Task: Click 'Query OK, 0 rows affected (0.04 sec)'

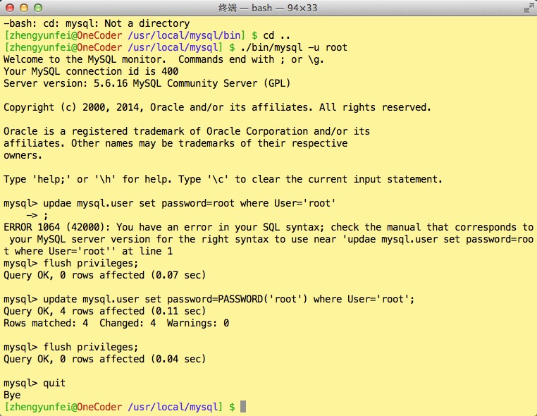Action: pyautogui.click(x=105, y=359)
